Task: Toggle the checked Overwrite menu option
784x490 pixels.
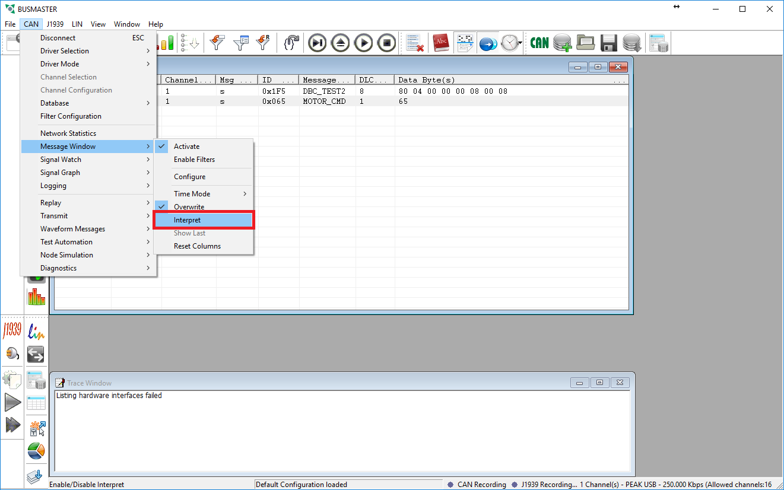Action: point(204,207)
